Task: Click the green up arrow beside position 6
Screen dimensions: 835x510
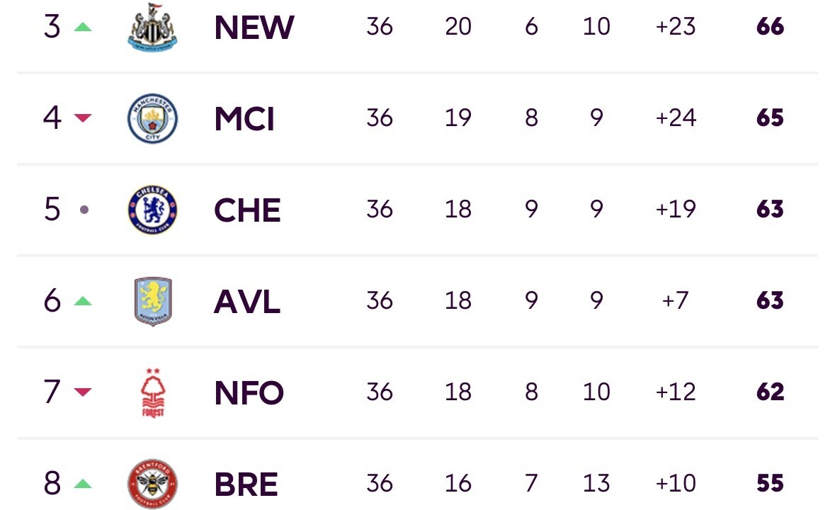Action: click(83, 301)
